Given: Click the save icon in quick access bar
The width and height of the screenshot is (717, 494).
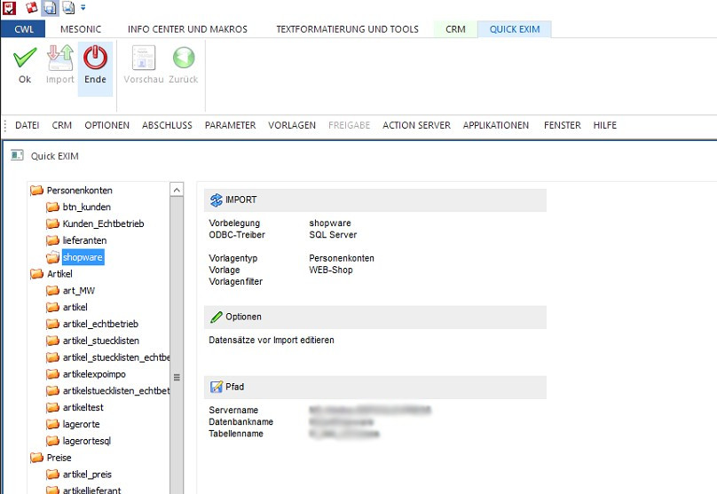Looking at the screenshot, I should coord(51,8).
